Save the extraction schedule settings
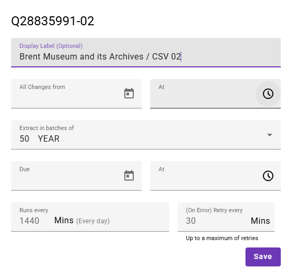 [x=263, y=256]
